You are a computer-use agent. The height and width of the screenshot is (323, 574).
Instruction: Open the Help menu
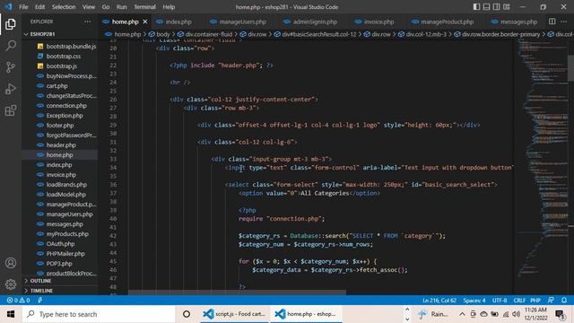tap(169, 7)
